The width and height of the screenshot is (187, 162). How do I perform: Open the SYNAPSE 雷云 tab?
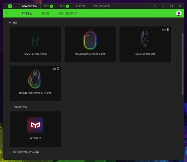tap(29, 6)
